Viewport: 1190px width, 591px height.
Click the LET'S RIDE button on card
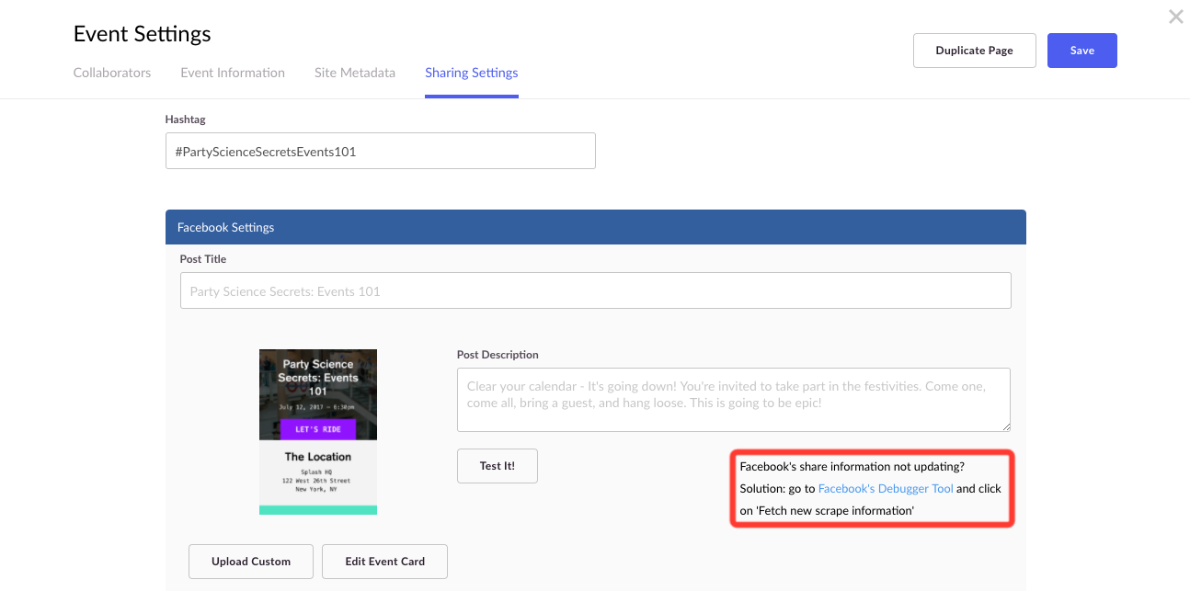(x=318, y=429)
